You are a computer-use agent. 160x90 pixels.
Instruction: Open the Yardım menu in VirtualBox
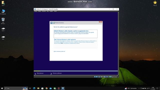pyautogui.click(x=55, y=11)
